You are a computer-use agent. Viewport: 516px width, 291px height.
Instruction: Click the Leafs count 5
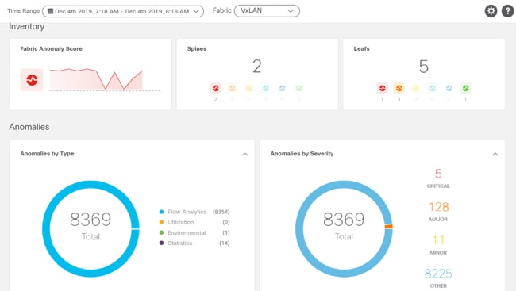tap(424, 67)
